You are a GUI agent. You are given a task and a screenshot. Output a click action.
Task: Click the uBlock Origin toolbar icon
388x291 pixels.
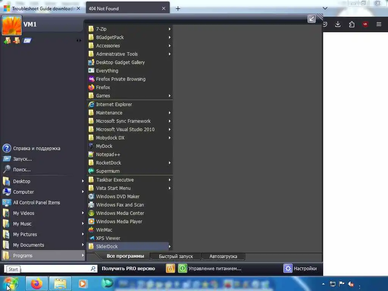click(x=365, y=24)
